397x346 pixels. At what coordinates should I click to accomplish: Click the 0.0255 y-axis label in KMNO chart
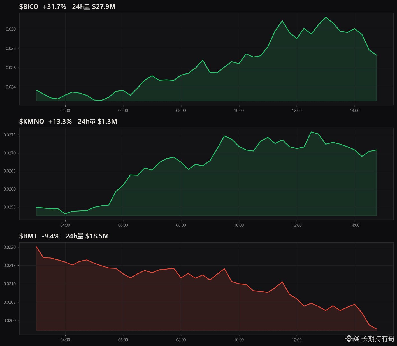coord(10,207)
